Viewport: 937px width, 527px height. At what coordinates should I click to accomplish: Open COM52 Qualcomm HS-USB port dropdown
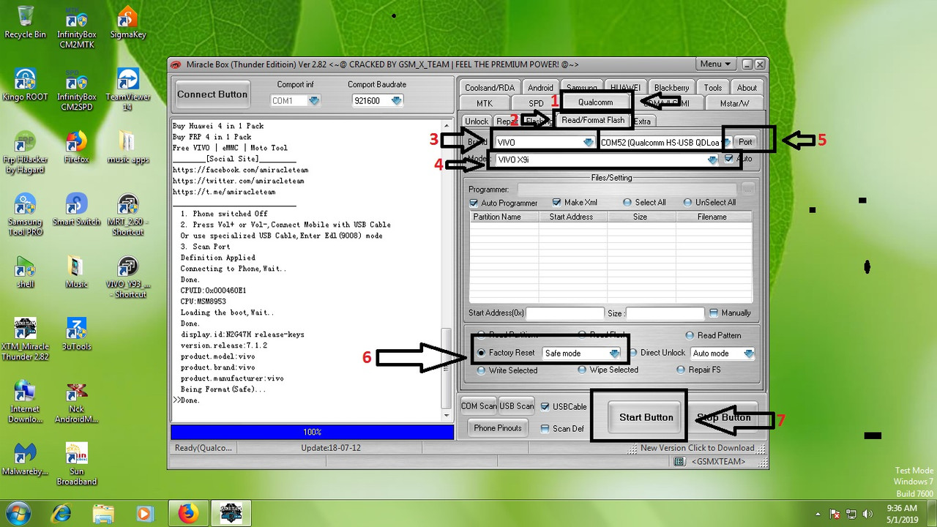tap(727, 142)
